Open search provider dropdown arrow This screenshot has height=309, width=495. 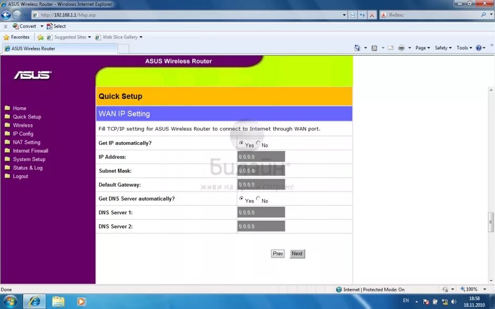(491, 15)
